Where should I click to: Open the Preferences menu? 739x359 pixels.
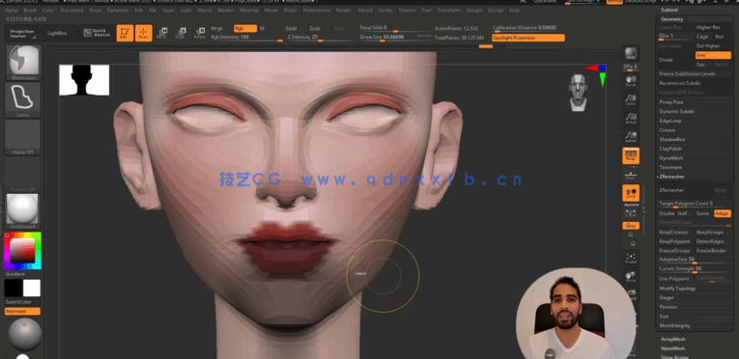point(316,10)
